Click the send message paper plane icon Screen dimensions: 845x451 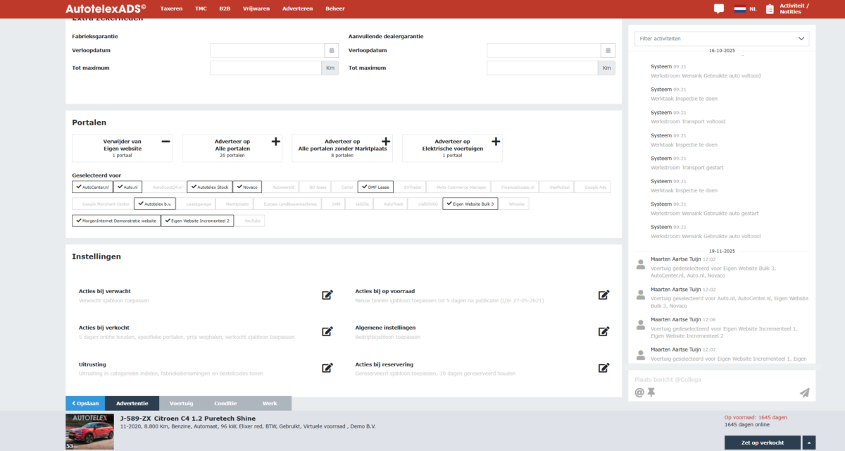(x=805, y=393)
